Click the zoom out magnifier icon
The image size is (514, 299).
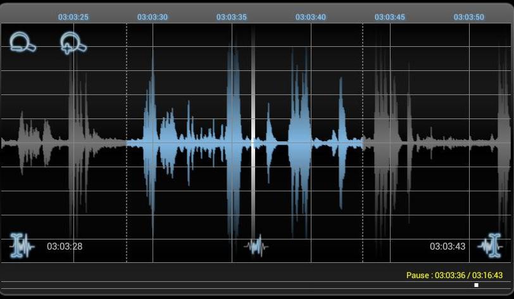click(22, 42)
